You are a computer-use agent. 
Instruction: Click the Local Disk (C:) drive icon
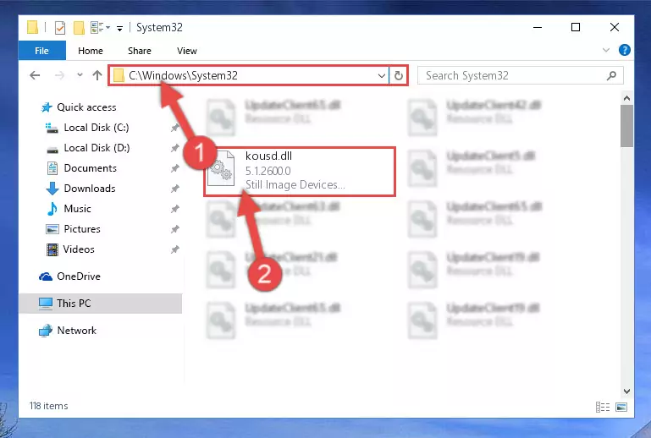pos(52,128)
